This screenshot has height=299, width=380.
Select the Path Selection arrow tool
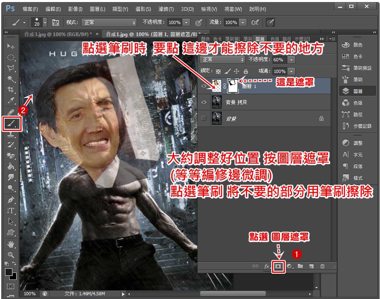(x=11, y=221)
